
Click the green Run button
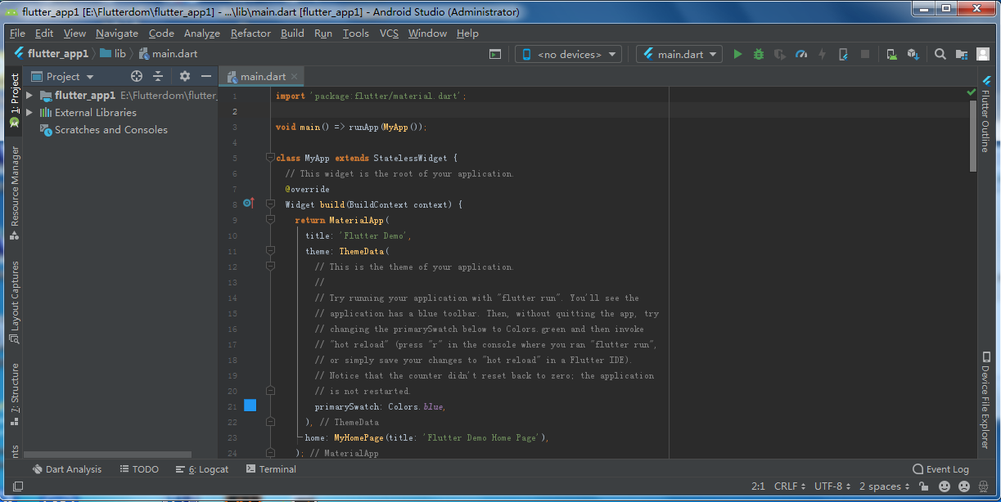click(x=737, y=54)
